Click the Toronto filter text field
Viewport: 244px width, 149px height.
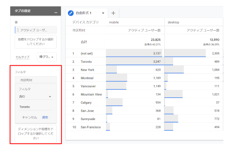pyautogui.click(x=36, y=107)
